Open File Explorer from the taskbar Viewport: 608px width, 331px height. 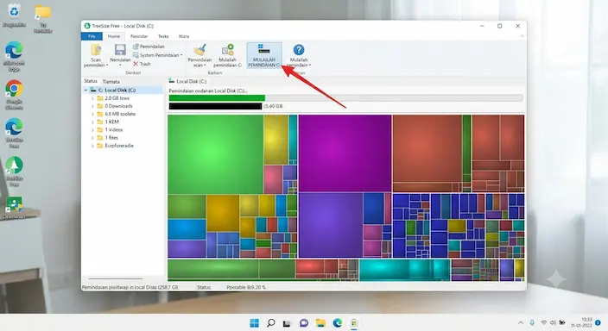pyautogui.click(x=320, y=323)
